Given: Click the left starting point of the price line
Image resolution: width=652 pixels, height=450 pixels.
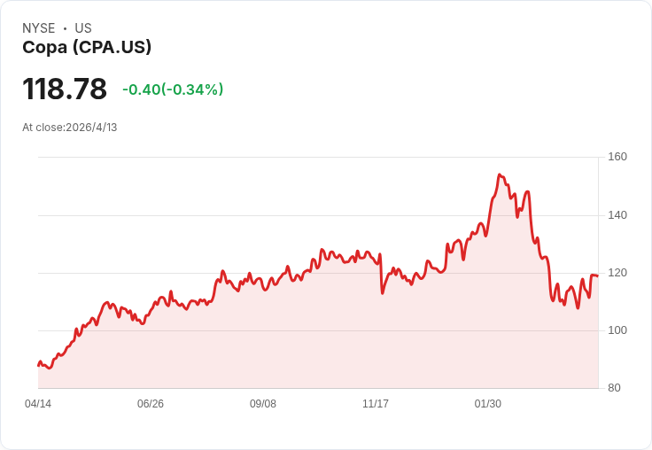Looking at the screenshot, I should click(38, 365).
